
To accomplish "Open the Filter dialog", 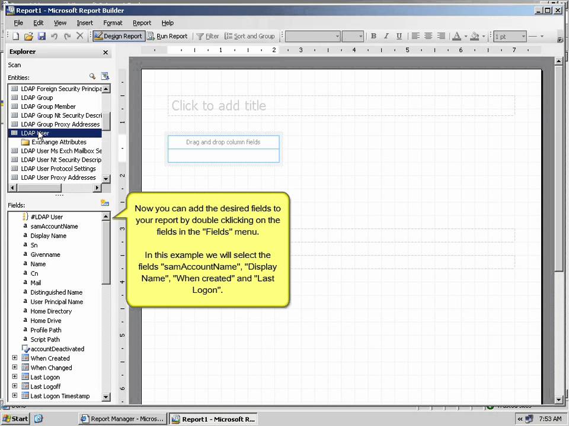I will (207, 36).
